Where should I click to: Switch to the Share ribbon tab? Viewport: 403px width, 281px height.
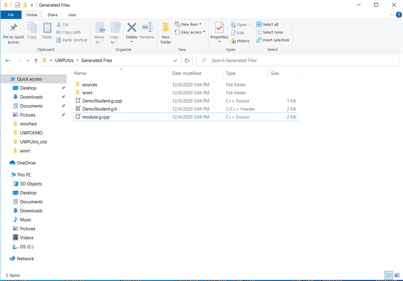[52, 15]
